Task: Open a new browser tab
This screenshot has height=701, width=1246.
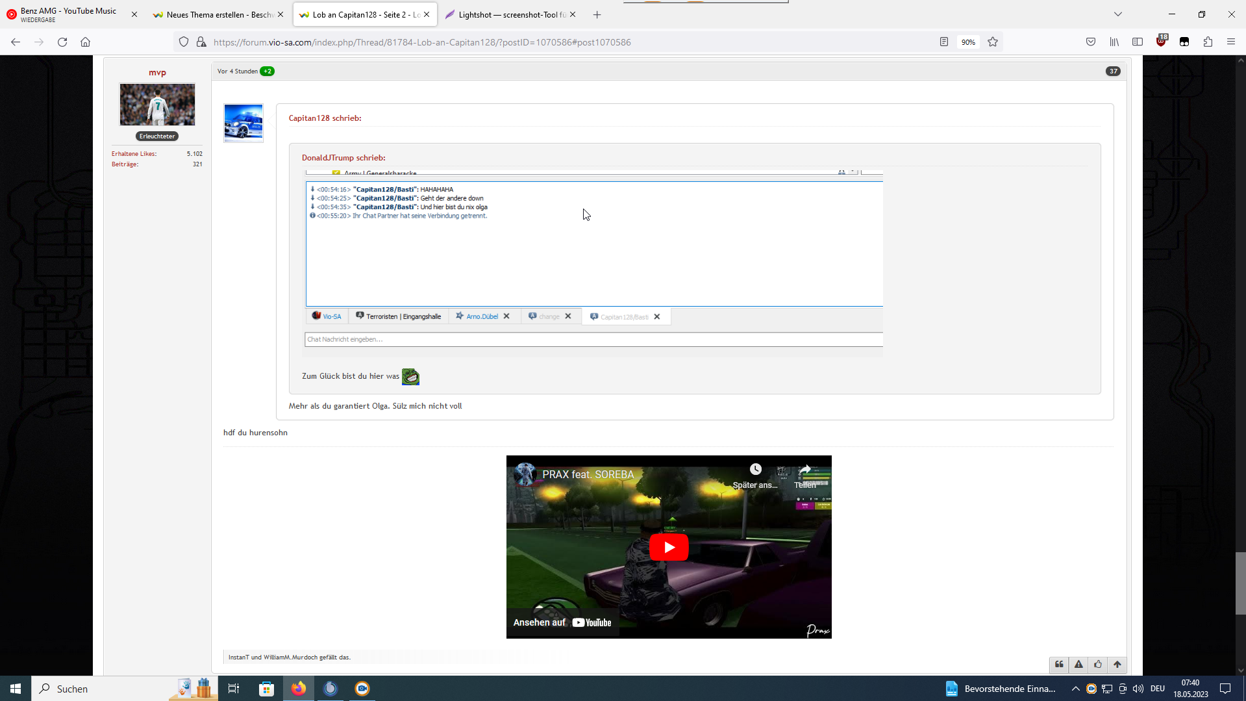Action: click(x=597, y=14)
